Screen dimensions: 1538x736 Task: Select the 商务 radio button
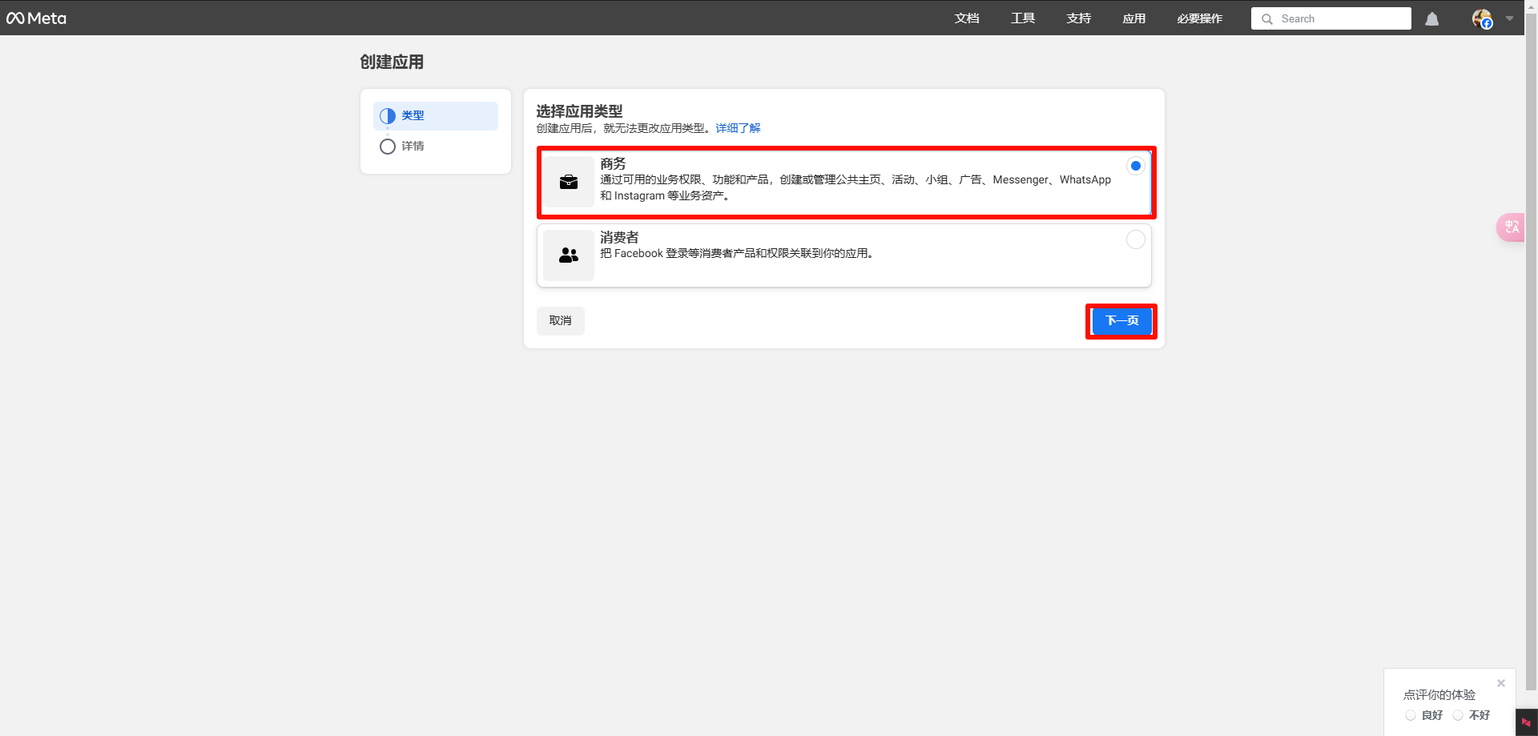pos(1135,166)
